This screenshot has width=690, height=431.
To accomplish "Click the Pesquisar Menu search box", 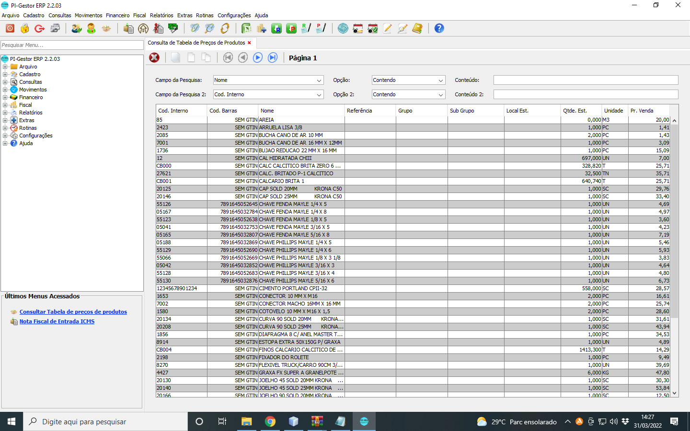I will (72, 45).
